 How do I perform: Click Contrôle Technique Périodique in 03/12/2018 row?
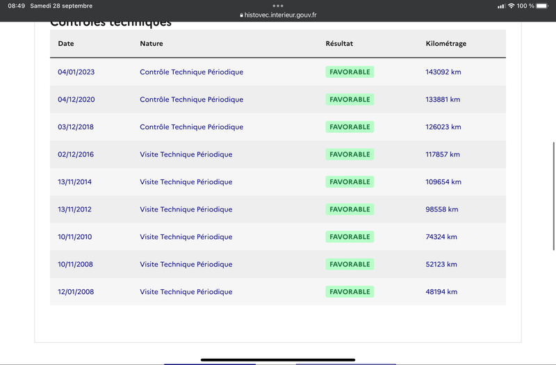click(192, 127)
